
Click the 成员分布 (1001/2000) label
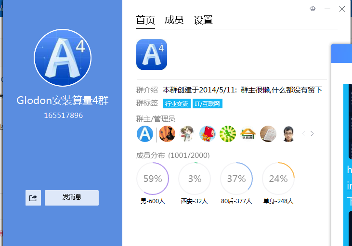173,155
